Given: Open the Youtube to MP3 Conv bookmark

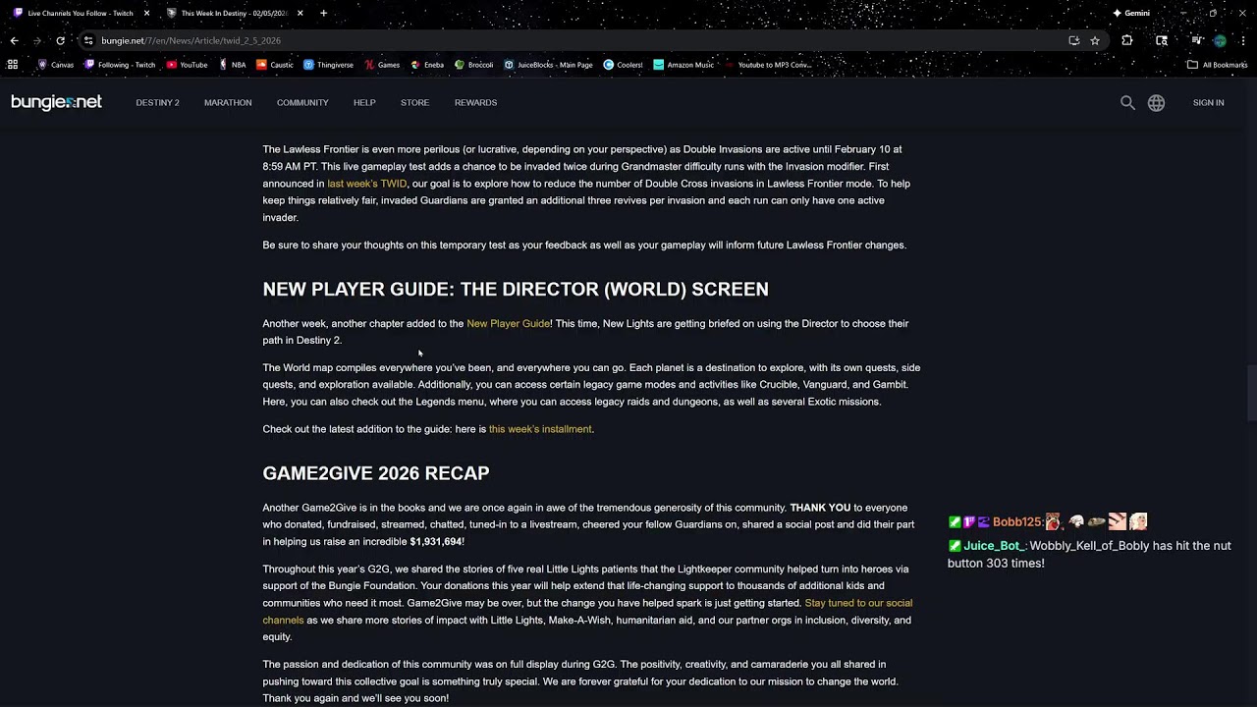Looking at the screenshot, I should coord(768,65).
